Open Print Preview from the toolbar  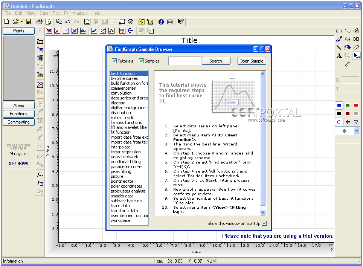tap(48, 22)
